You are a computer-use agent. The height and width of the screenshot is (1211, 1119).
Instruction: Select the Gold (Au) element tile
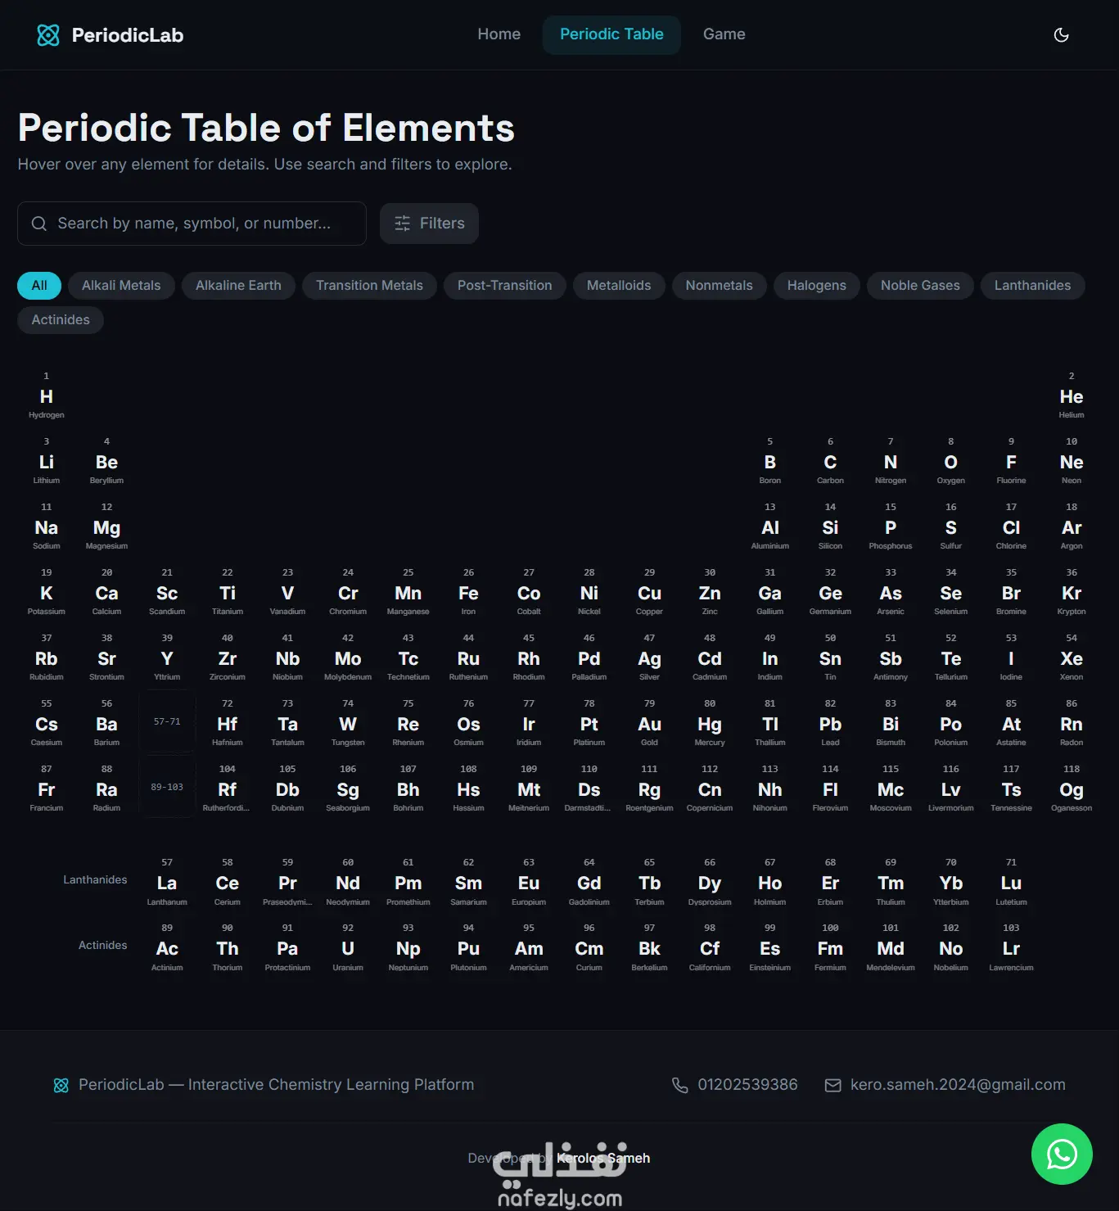click(649, 721)
